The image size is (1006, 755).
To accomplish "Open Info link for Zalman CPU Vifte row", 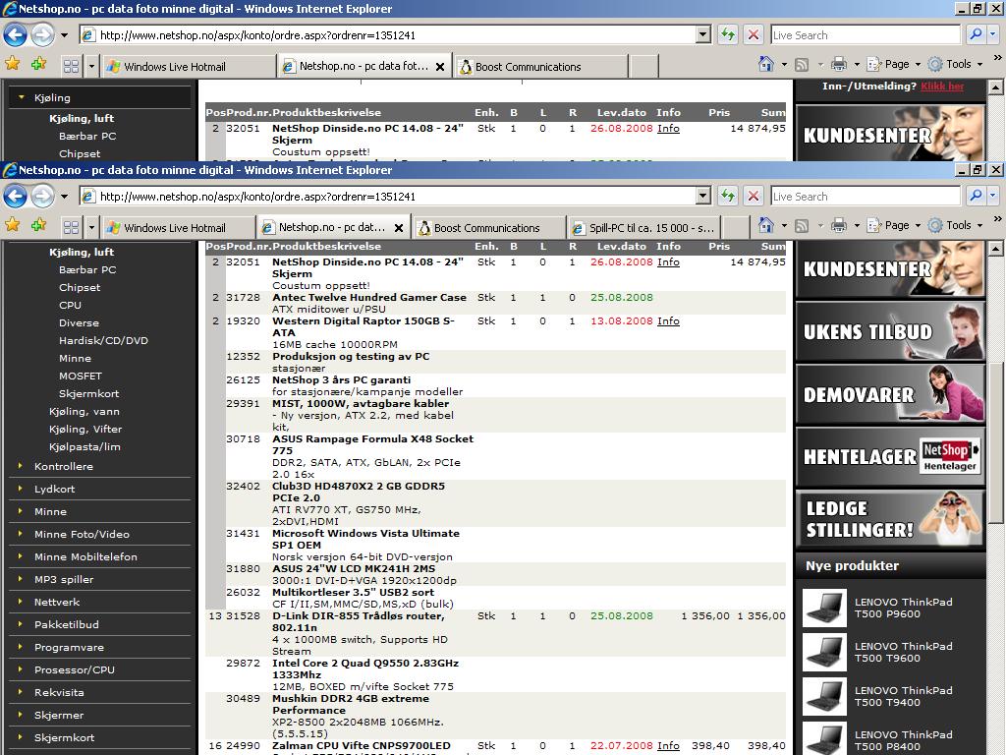I will pos(668,745).
